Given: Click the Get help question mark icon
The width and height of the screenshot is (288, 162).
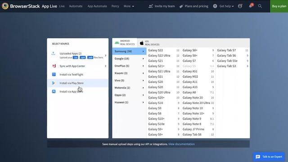Looking at the screenshot, I should 215,6.
